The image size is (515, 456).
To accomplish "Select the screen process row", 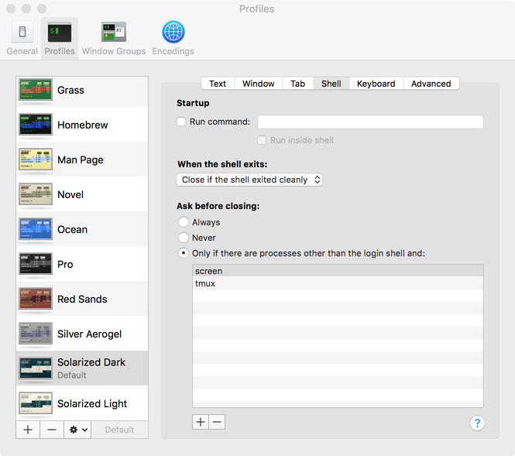I will (338, 271).
